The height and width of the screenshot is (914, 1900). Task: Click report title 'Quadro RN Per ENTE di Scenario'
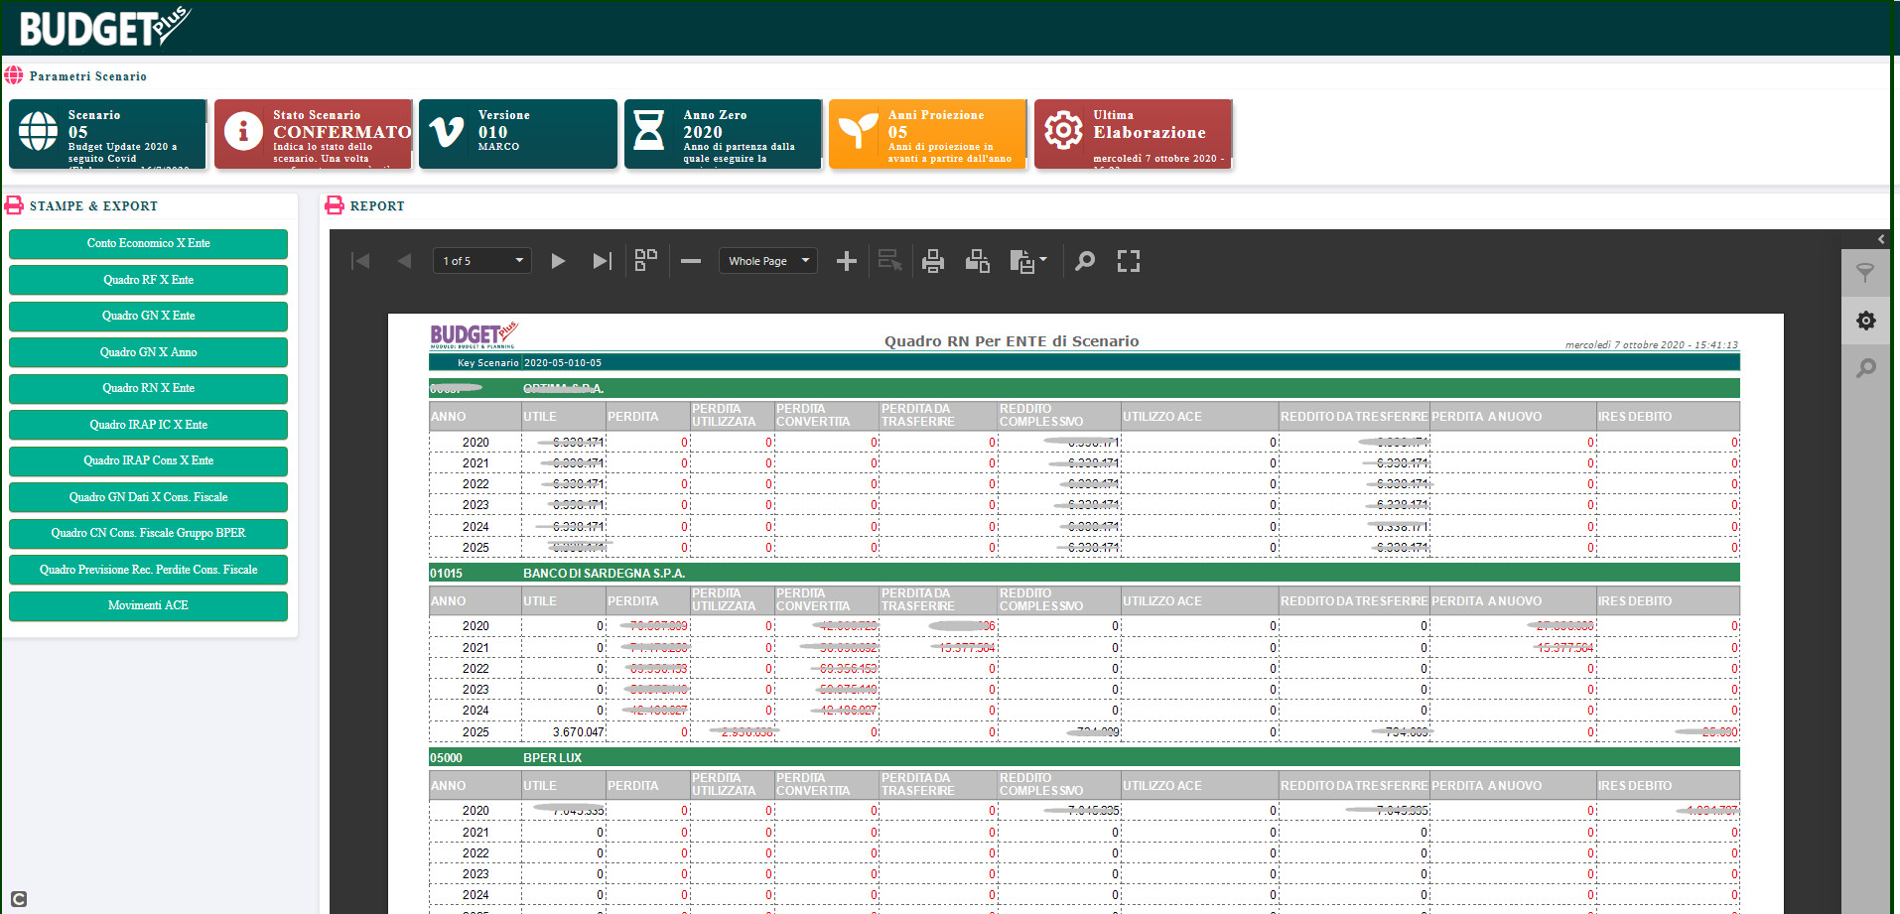click(x=1012, y=340)
